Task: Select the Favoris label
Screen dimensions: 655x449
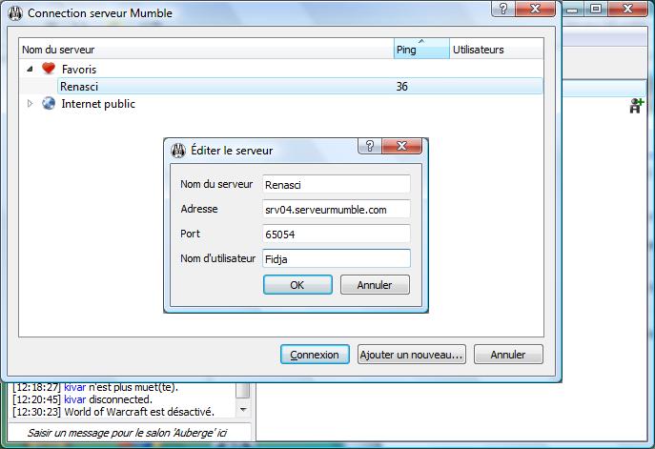Action: point(79,69)
